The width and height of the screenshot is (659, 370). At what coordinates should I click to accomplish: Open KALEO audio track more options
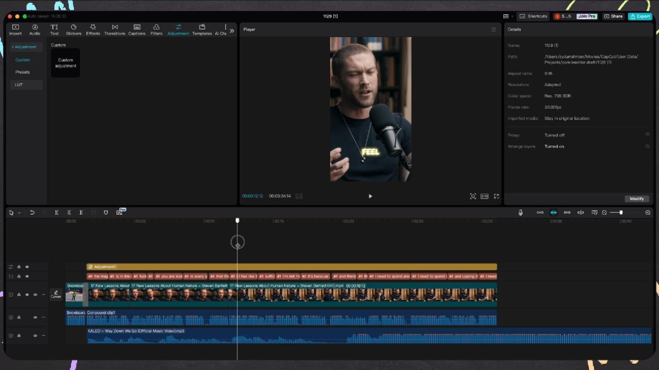(x=44, y=336)
